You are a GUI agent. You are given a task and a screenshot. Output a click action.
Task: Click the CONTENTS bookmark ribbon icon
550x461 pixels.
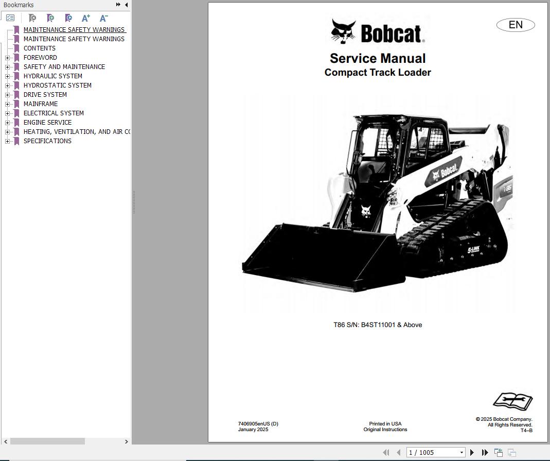[16, 48]
